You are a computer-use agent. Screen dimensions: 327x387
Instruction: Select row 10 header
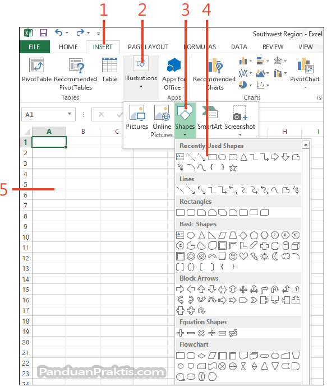click(26, 237)
